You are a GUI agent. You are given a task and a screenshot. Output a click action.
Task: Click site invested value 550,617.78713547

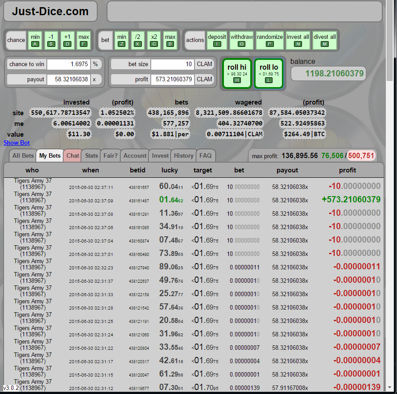coord(60,113)
